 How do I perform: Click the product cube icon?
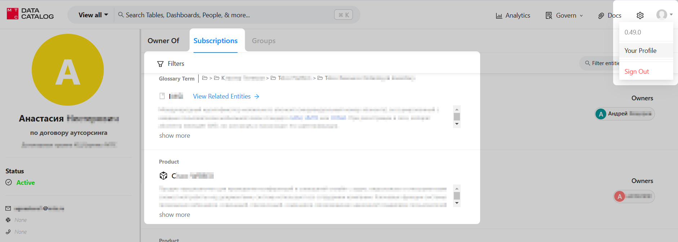tap(163, 175)
